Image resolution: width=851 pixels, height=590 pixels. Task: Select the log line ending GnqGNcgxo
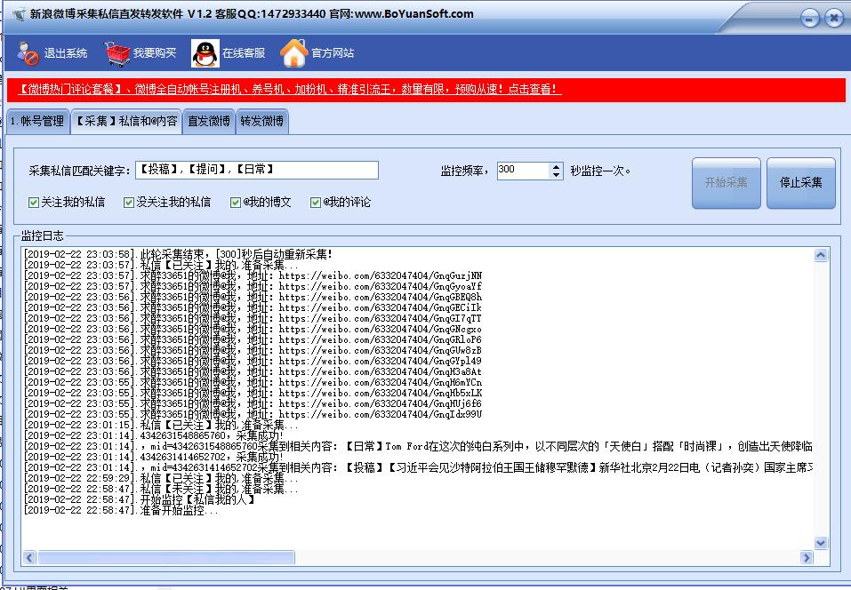click(253, 329)
